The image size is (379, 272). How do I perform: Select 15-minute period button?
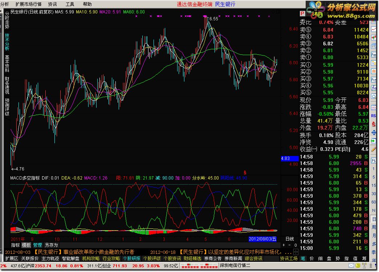tap(374, 186)
